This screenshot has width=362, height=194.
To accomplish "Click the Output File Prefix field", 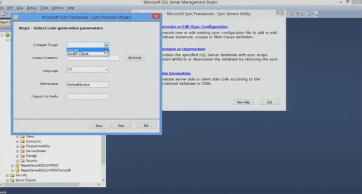I will [x=87, y=96].
